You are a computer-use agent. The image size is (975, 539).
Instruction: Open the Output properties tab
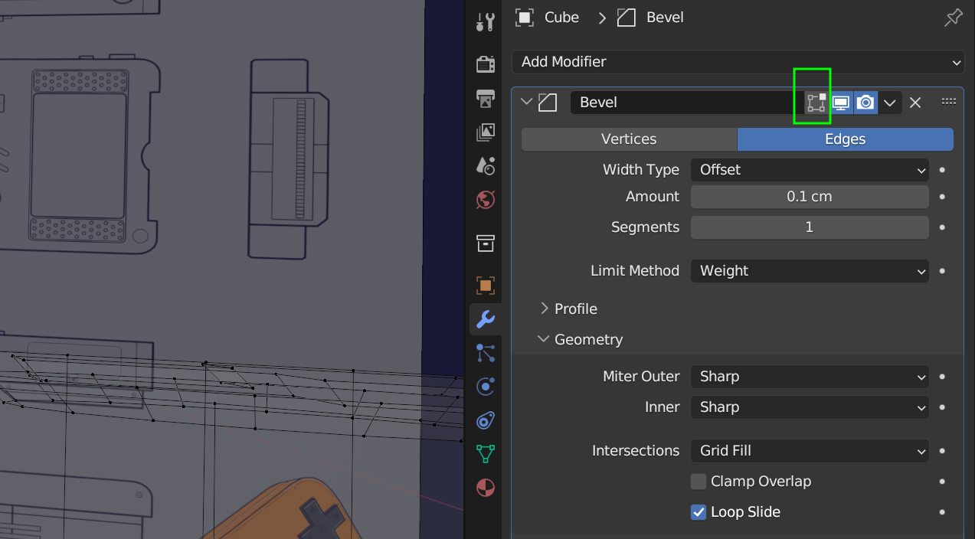pos(485,98)
